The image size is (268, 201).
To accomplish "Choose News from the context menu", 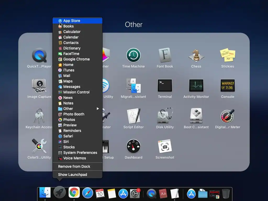I will click(77, 98).
